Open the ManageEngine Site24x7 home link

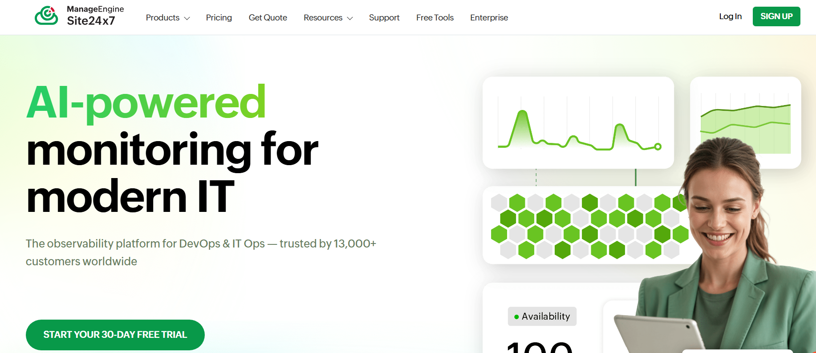pos(79,16)
